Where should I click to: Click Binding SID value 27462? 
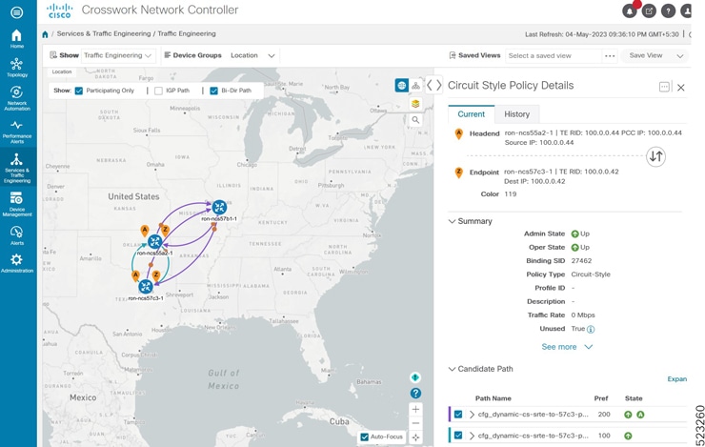pyautogui.click(x=581, y=261)
